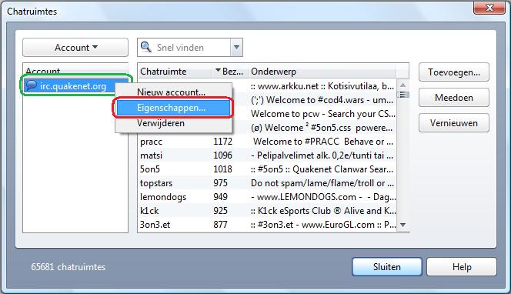This screenshot has width=511, height=294.
Task: Click the 949 visitor count cell
Action: pyautogui.click(x=221, y=197)
